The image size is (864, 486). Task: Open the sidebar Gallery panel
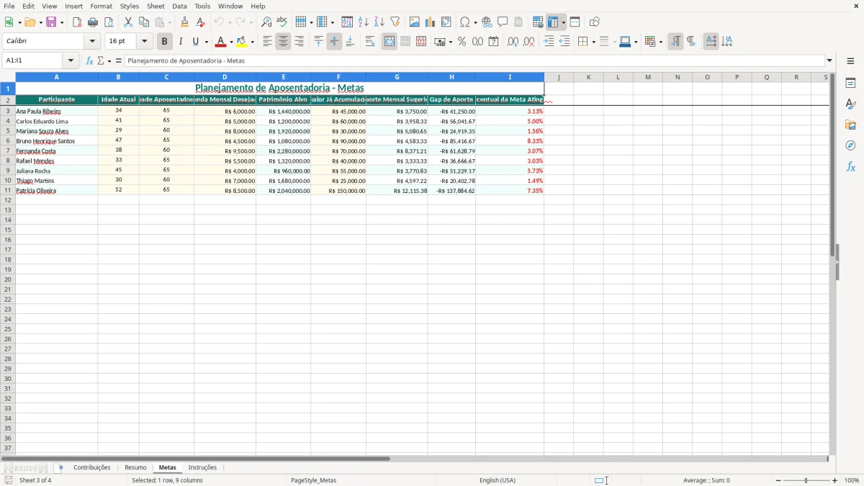click(850, 125)
